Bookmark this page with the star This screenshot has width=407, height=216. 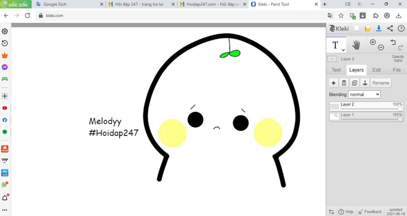(341, 15)
